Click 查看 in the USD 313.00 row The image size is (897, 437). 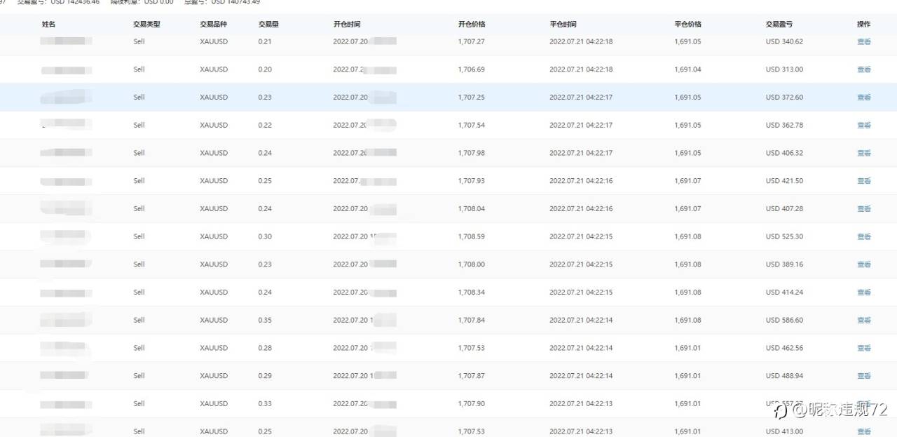864,69
